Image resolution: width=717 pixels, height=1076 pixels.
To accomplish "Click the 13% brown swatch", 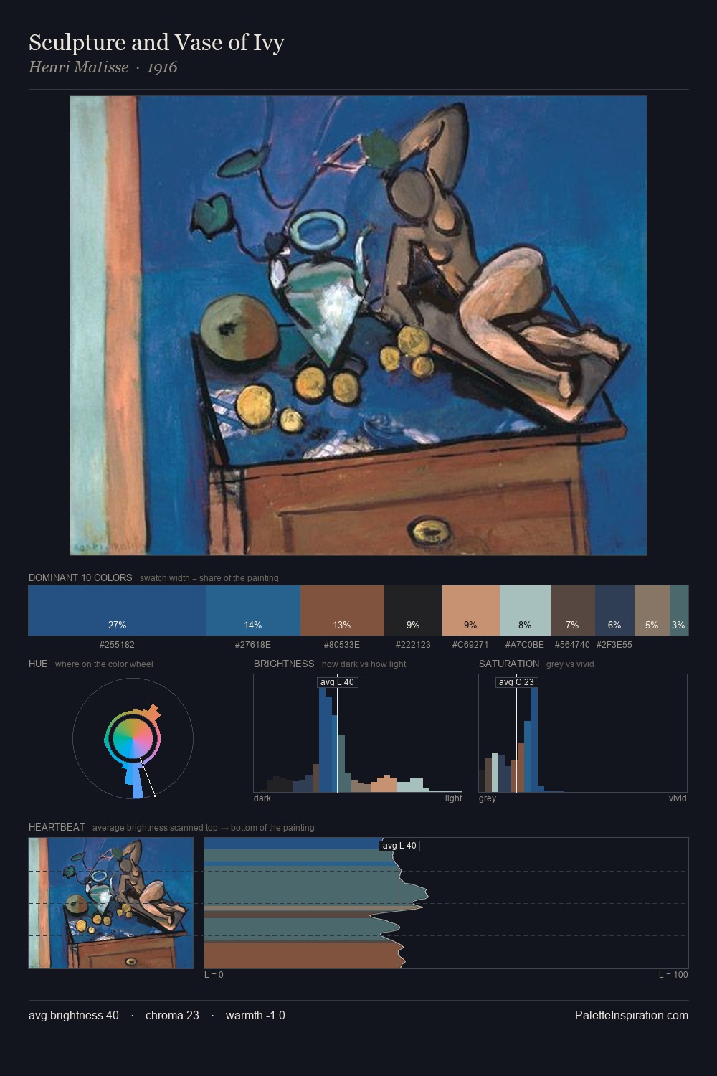I will 342,610.
